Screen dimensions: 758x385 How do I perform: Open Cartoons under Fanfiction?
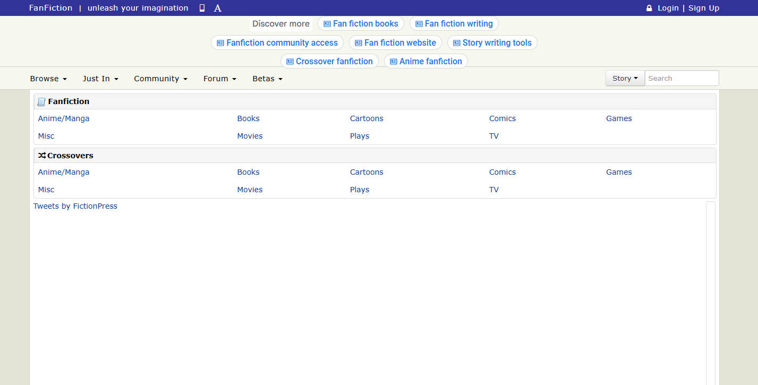[367, 118]
